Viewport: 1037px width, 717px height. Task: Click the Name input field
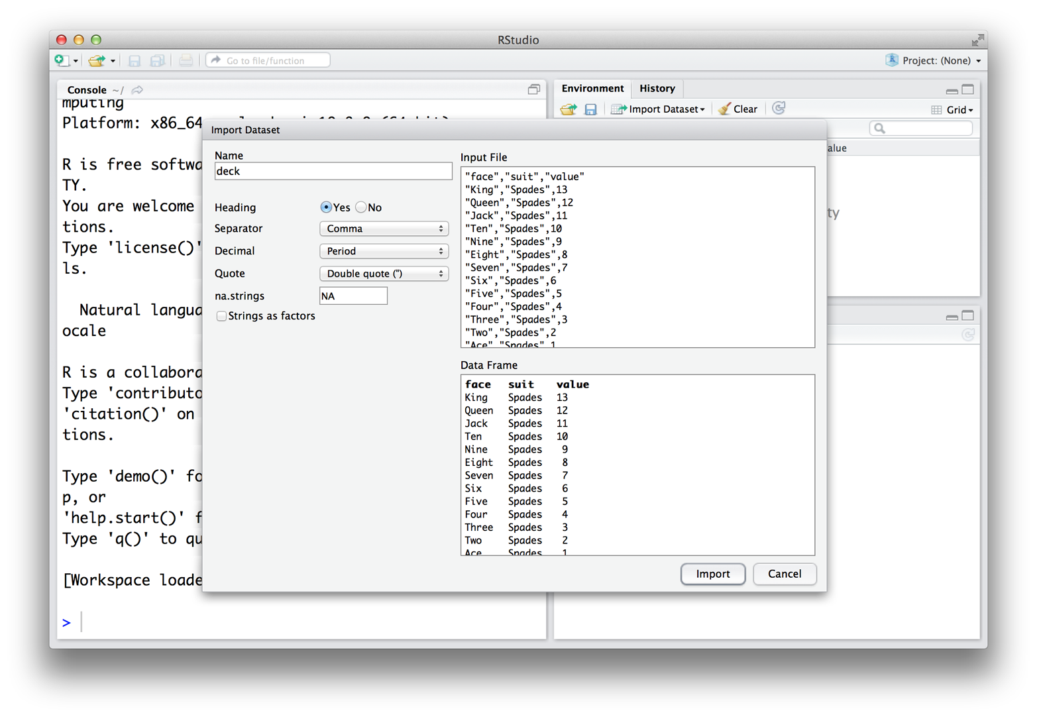pos(333,171)
